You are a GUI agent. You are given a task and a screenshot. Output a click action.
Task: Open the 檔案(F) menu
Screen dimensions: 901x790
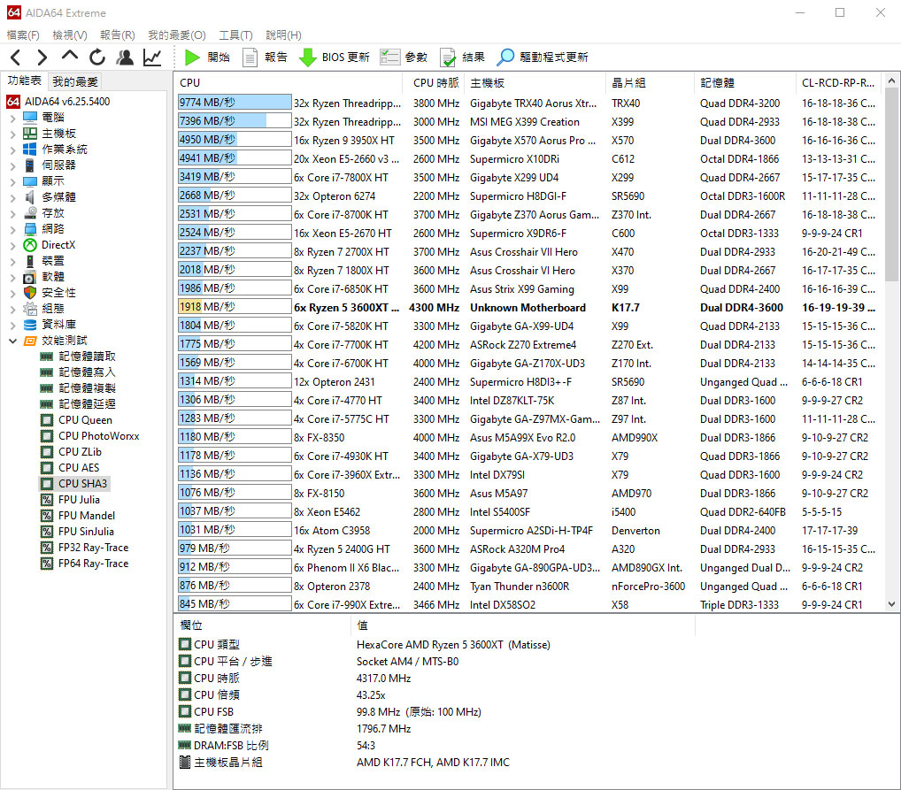coord(23,35)
